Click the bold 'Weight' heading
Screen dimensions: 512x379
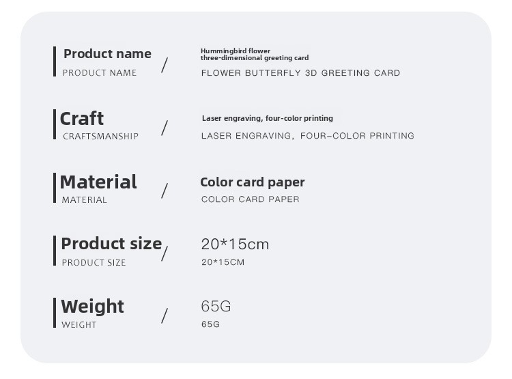click(x=92, y=307)
